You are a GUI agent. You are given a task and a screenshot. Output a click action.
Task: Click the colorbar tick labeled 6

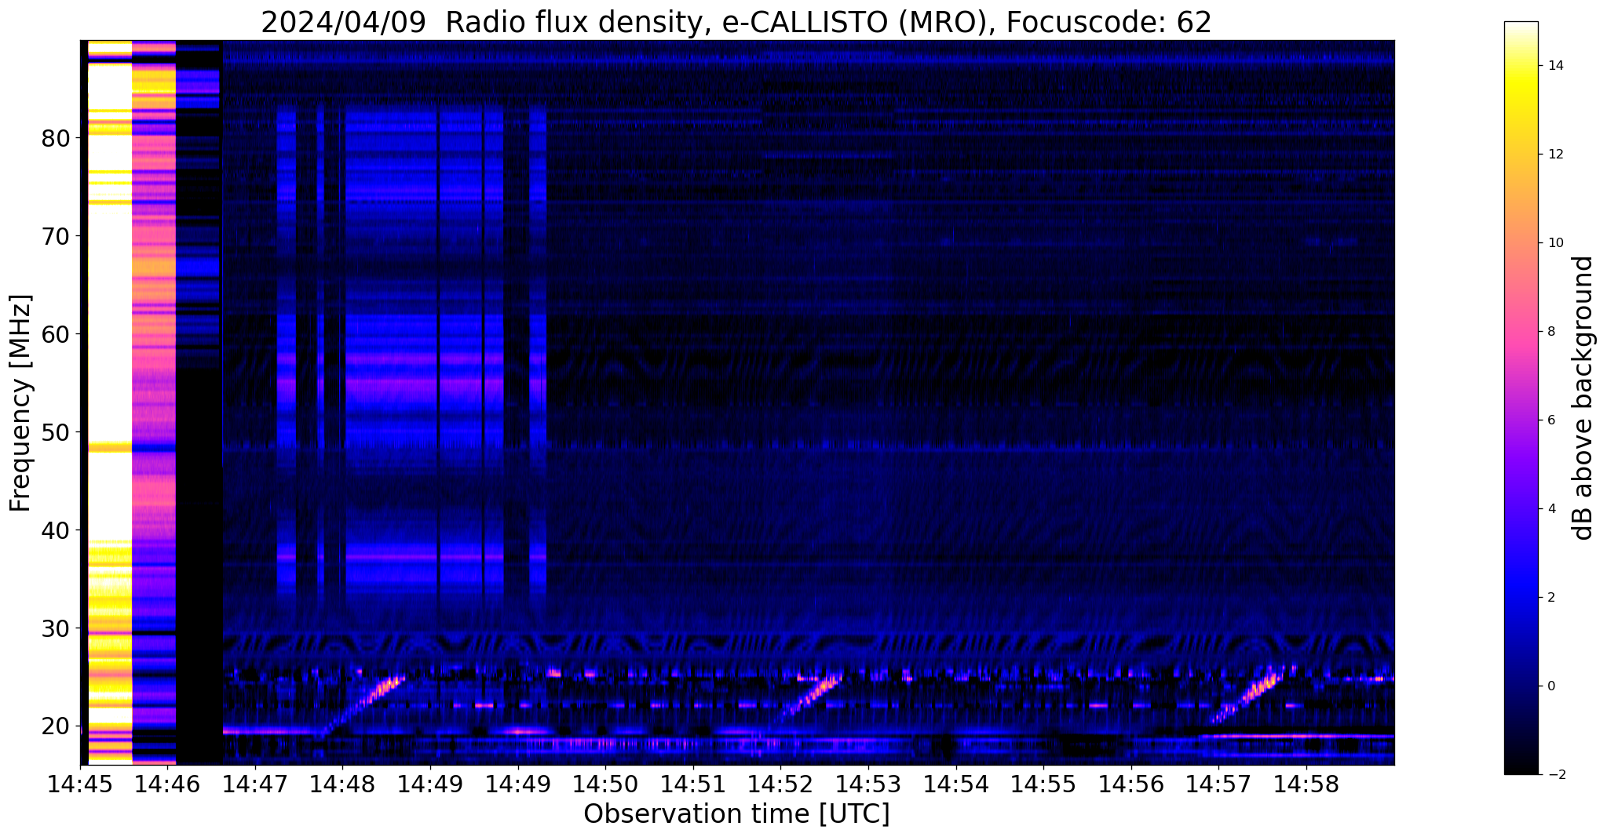[x=1551, y=420]
